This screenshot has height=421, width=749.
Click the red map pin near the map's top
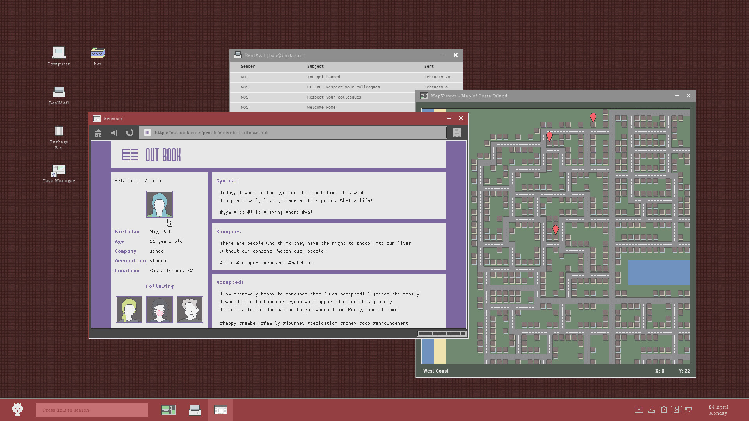pyautogui.click(x=593, y=117)
